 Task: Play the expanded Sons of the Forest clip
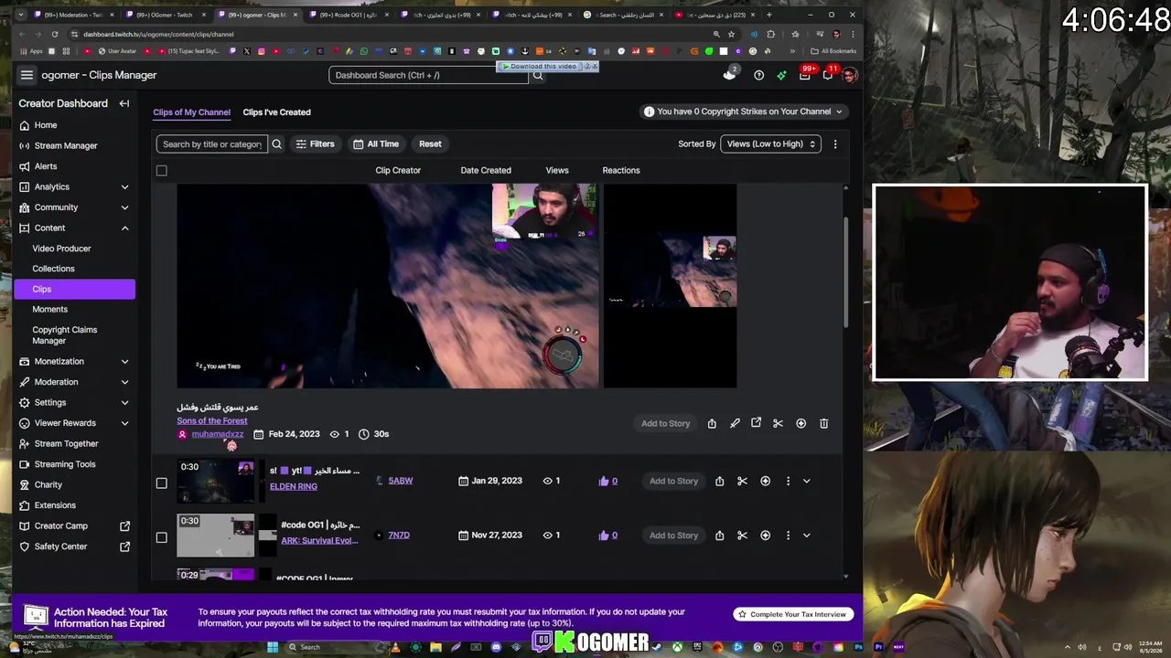(x=388, y=286)
